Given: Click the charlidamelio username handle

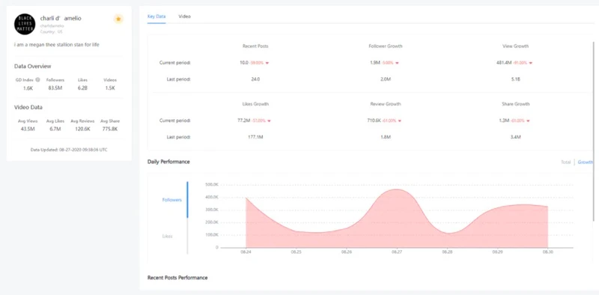Looking at the screenshot, I should tap(52, 26).
